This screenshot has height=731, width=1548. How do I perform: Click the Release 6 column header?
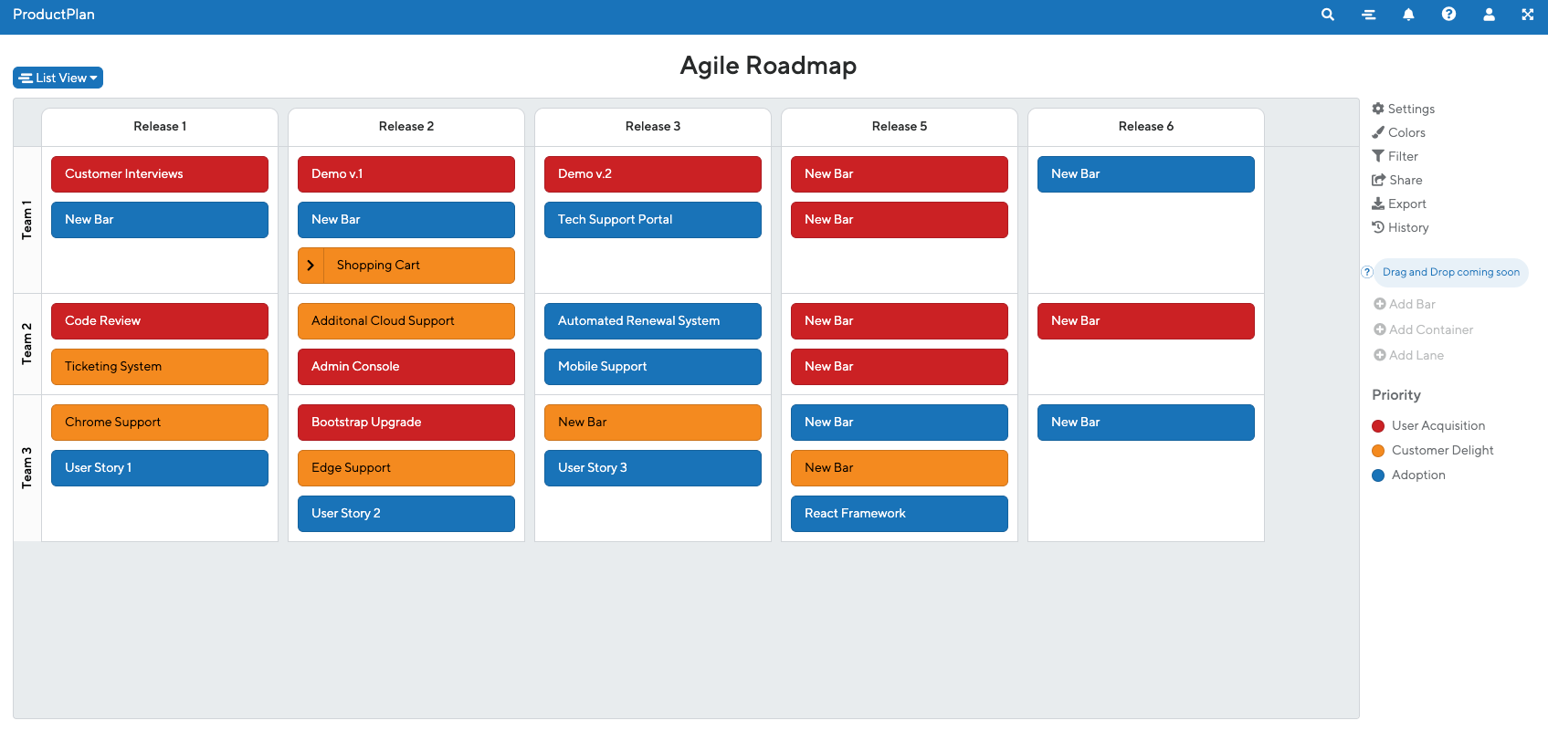[1146, 127]
